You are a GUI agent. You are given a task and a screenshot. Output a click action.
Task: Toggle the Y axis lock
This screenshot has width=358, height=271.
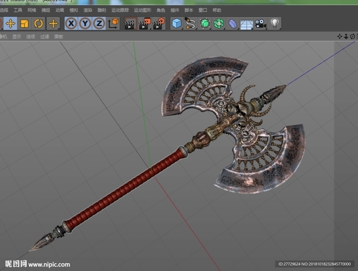pyautogui.click(x=85, y=23)
